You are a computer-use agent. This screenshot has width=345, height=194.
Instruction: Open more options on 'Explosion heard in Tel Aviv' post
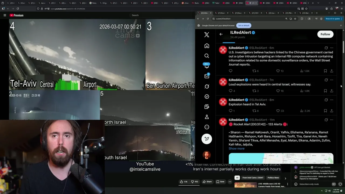pos(332,100)
